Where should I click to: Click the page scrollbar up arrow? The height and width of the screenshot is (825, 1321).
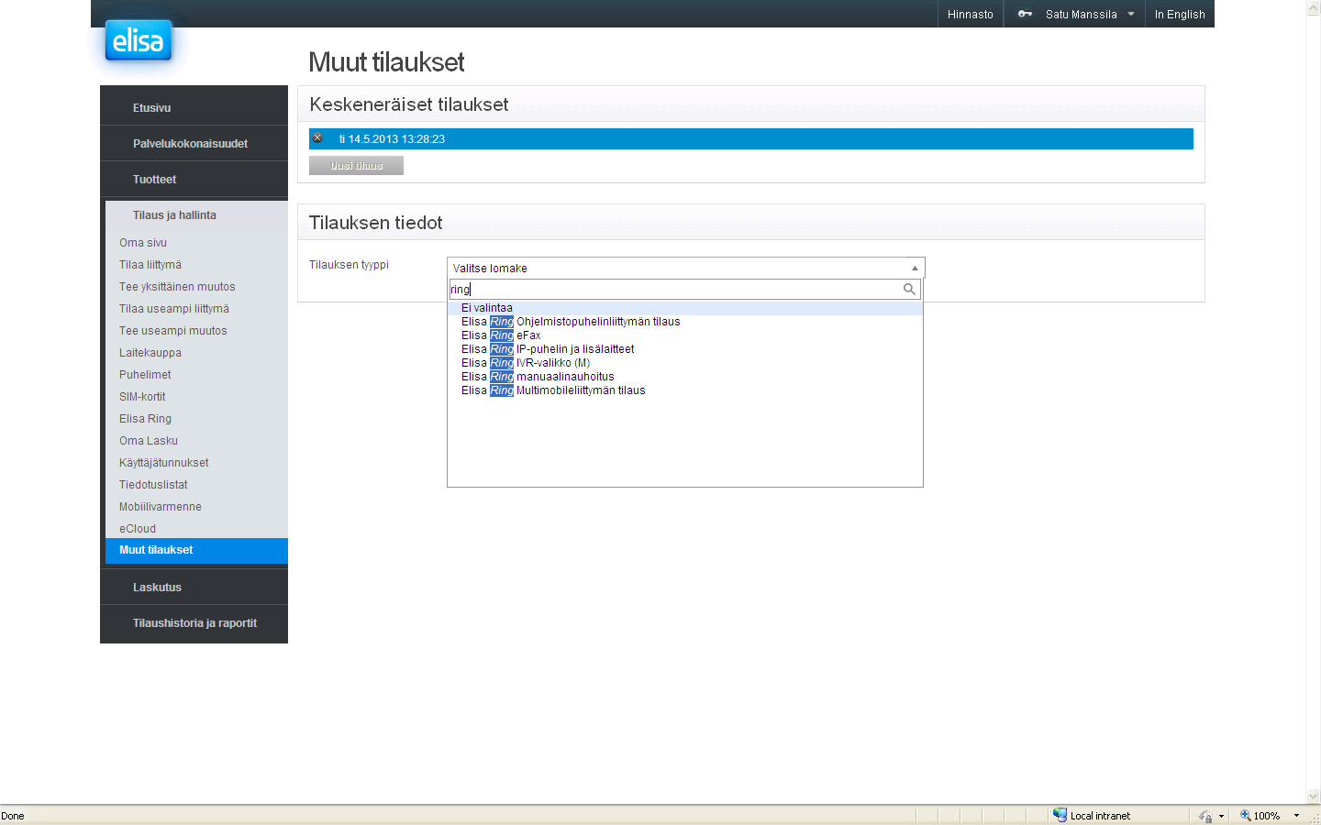tap(1314, 7)
